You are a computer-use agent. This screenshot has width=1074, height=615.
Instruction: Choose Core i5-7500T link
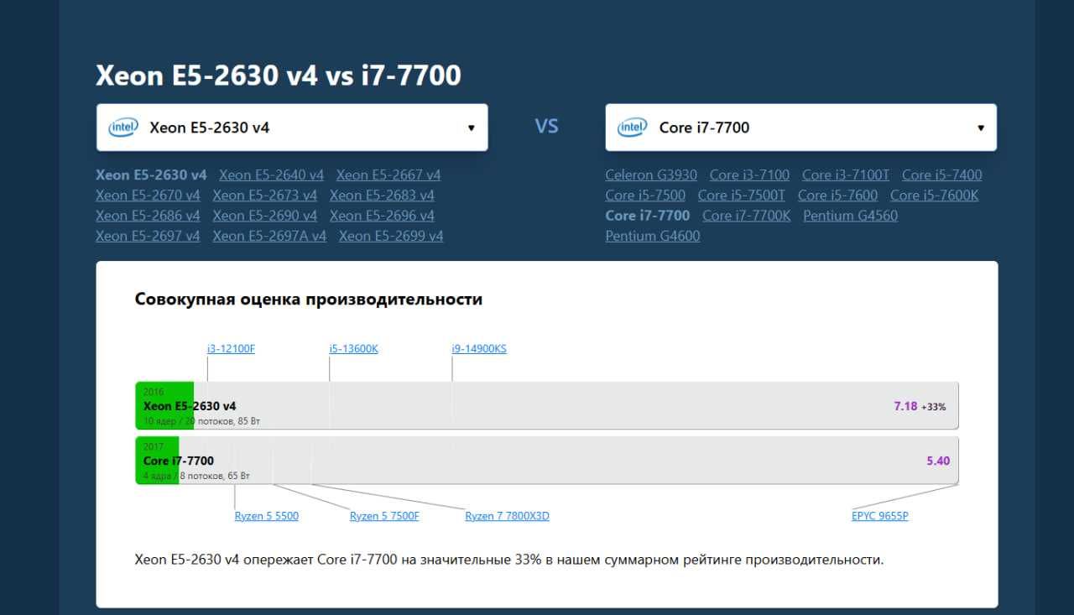[742, 195]
